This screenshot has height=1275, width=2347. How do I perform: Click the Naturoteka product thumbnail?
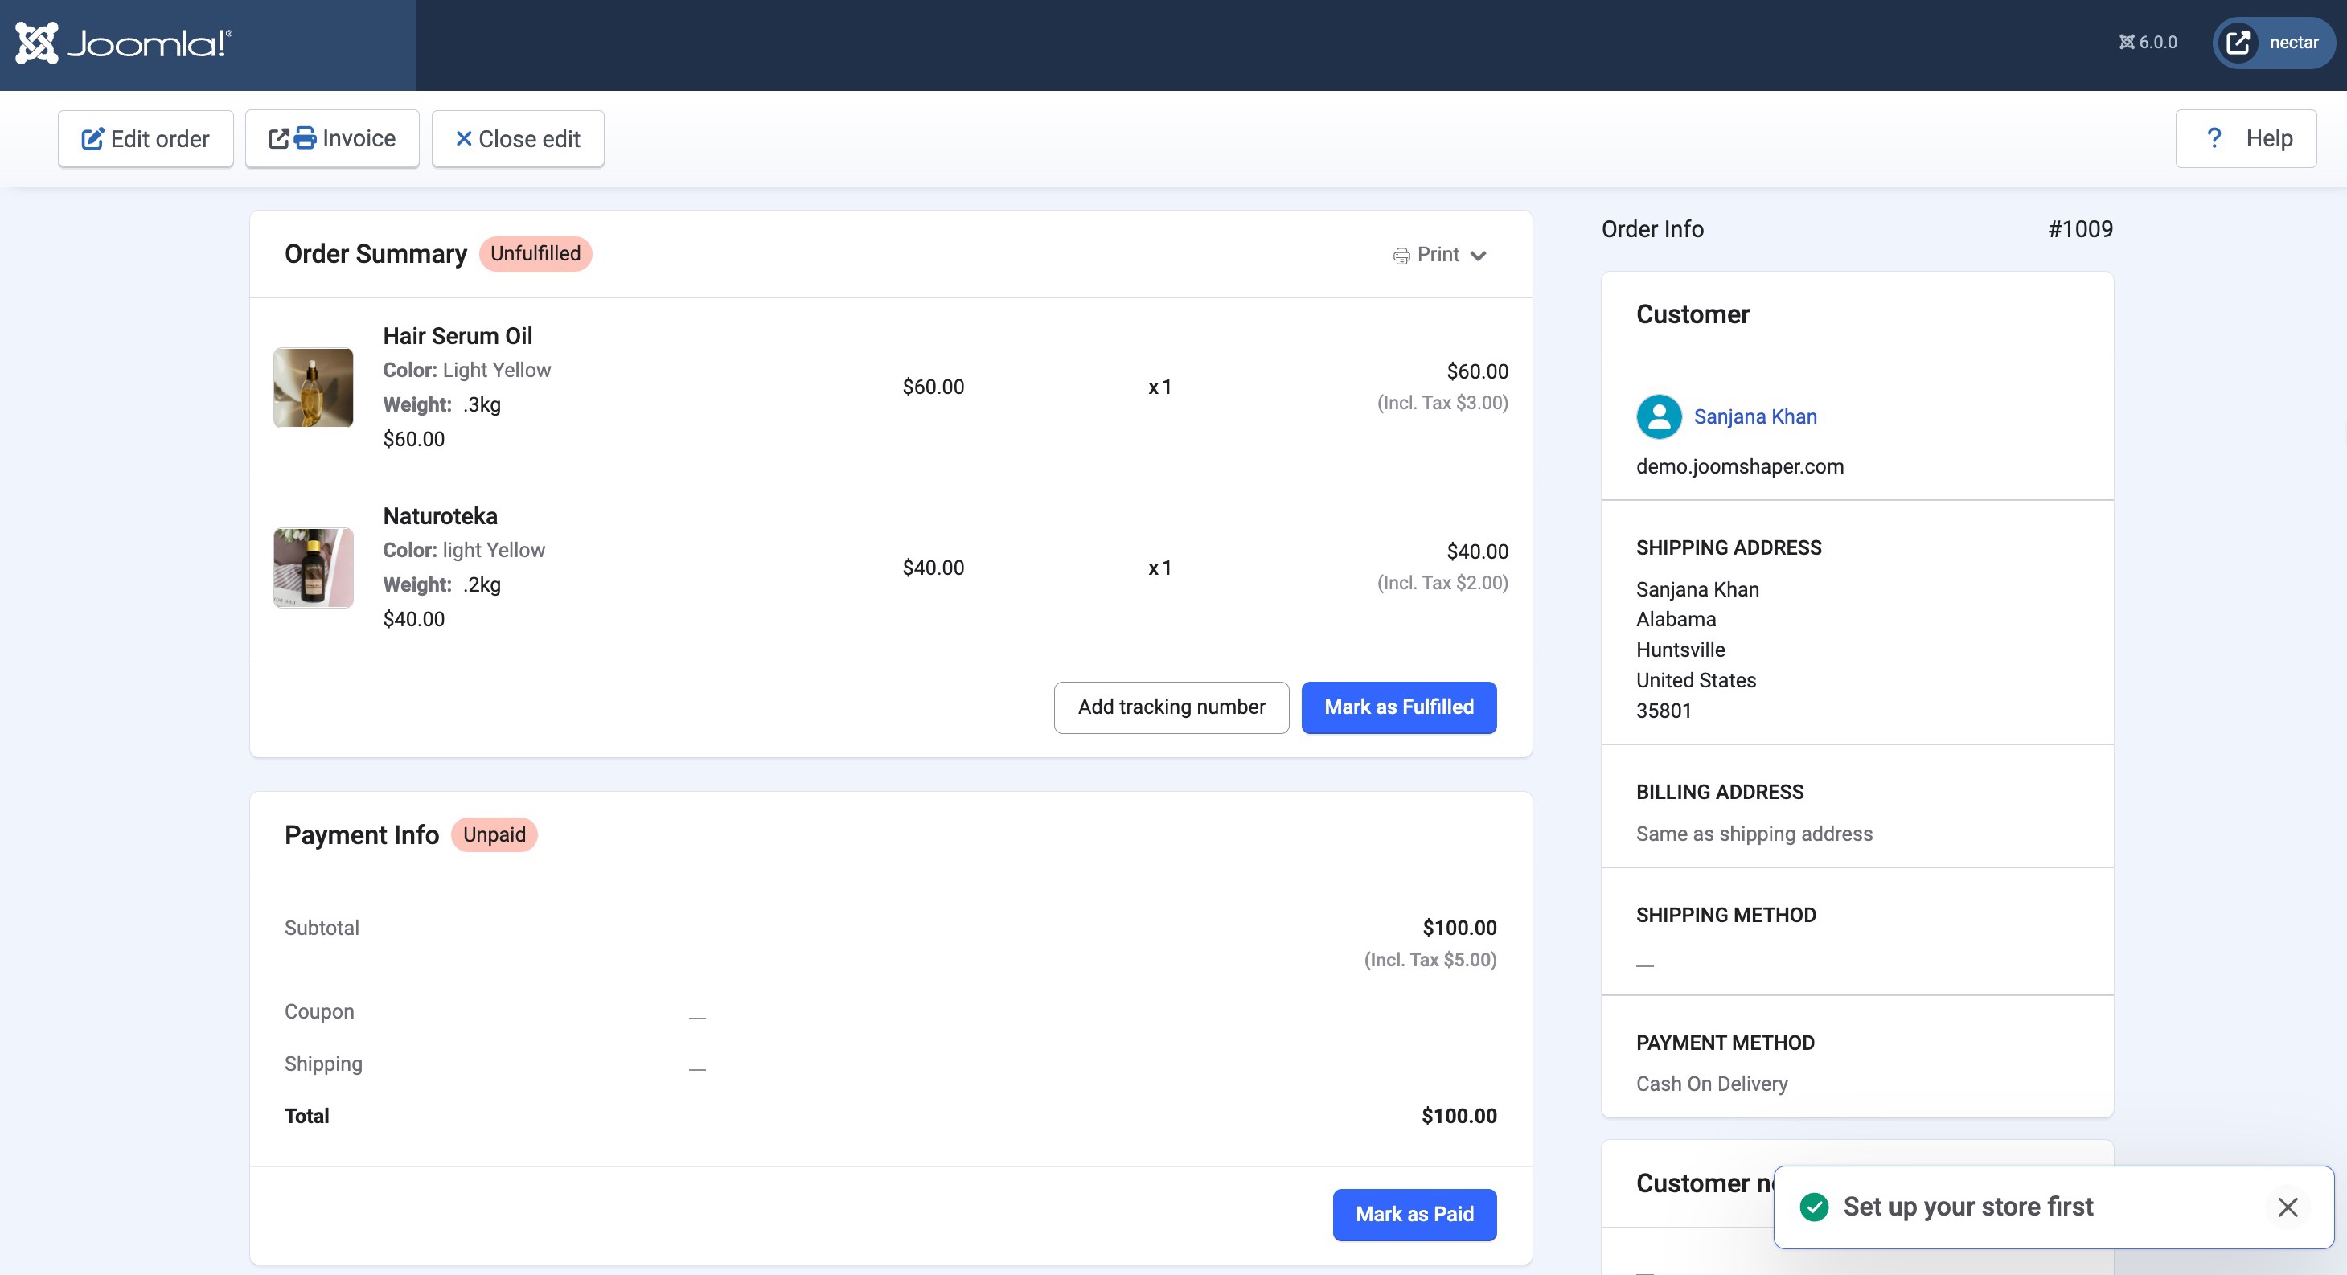(x=314, y=568)
